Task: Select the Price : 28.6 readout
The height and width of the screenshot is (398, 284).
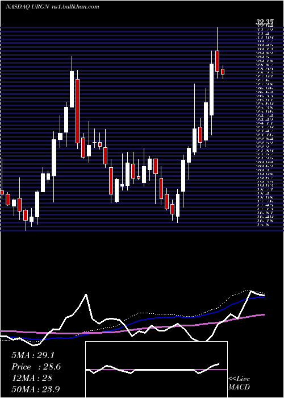Action: click(x=36, y=367)
